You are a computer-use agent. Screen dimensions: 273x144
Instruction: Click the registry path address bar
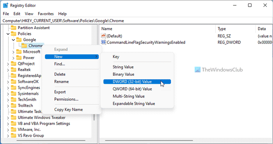pos(136,21)
